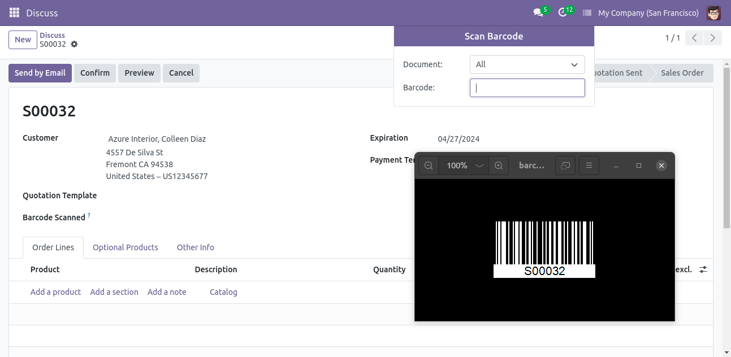Click the Discuss breadcrumb link
This screenshot has width=731, height=357.
(x=52, y=35)
